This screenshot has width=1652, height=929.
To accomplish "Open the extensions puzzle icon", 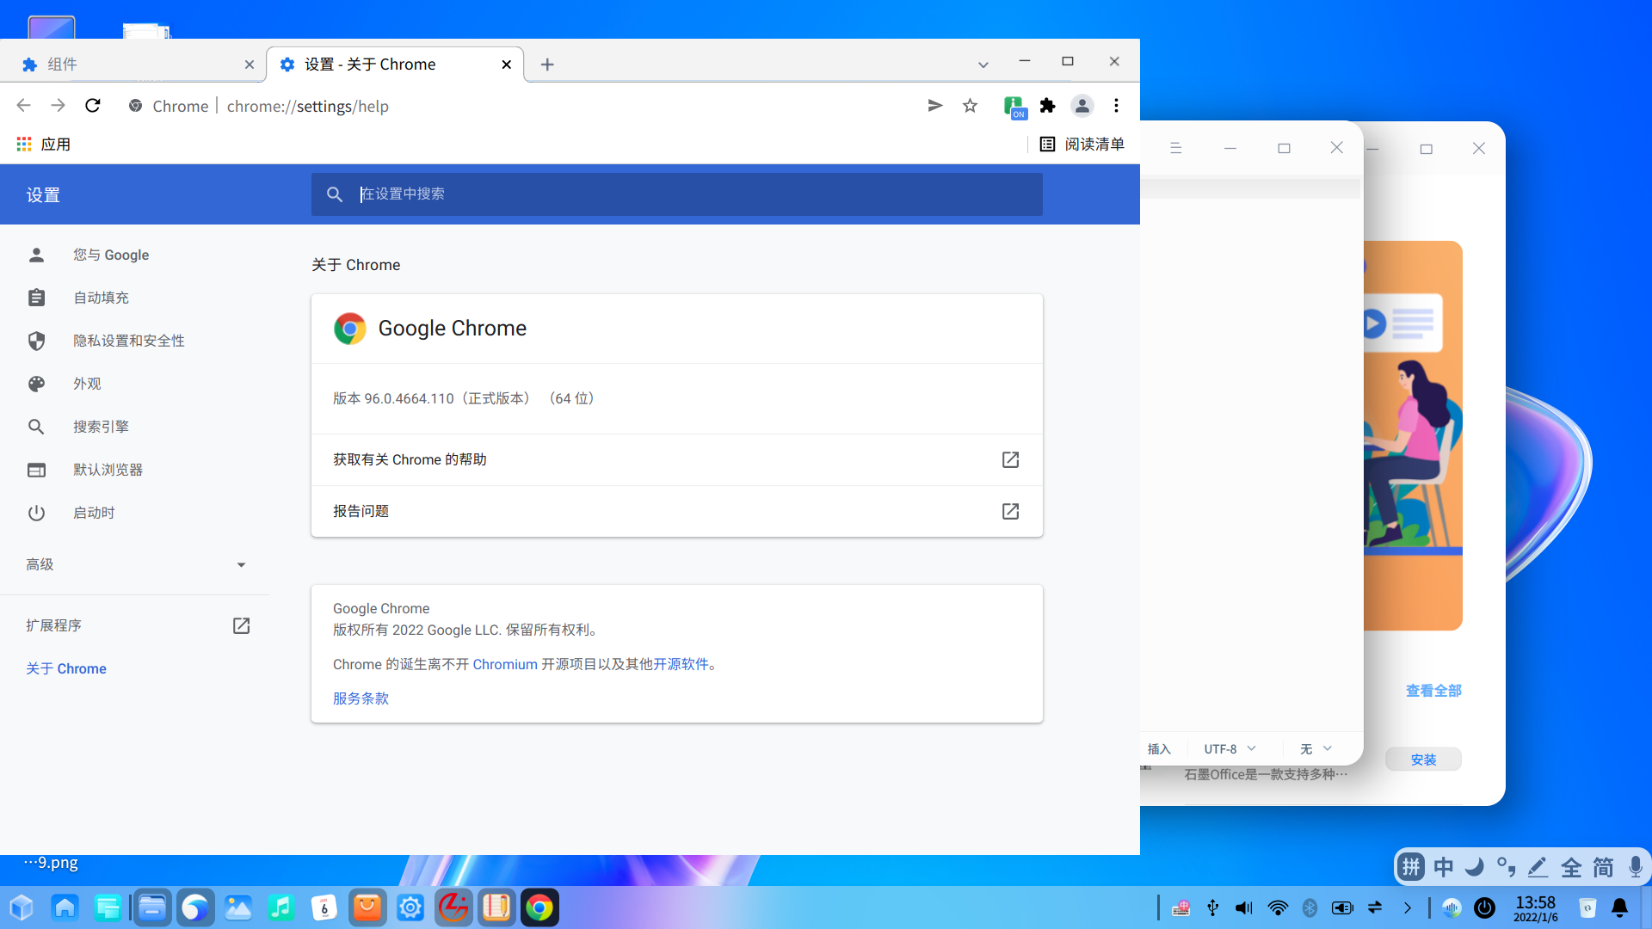I will tap(1047, 106).
